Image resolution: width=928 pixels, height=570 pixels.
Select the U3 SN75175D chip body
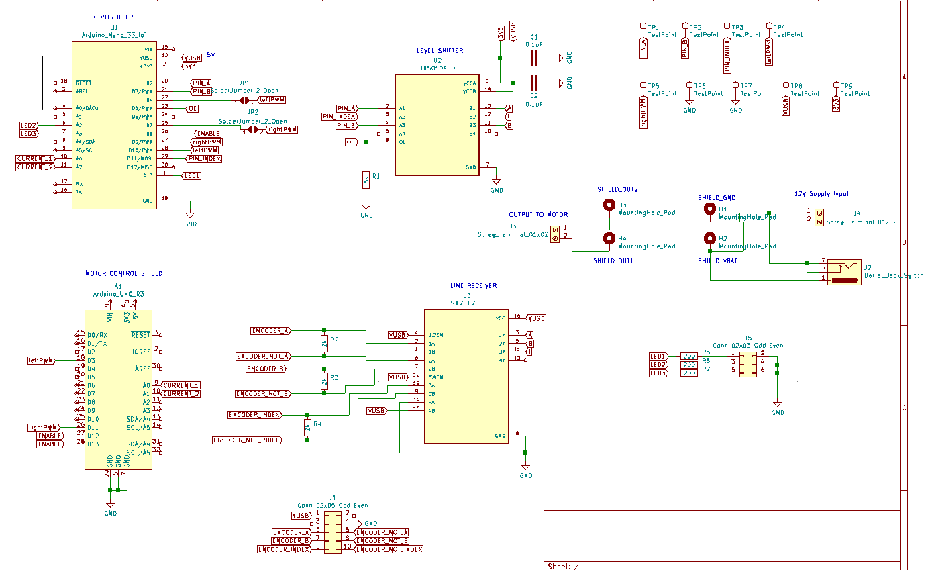coord(467,377)
